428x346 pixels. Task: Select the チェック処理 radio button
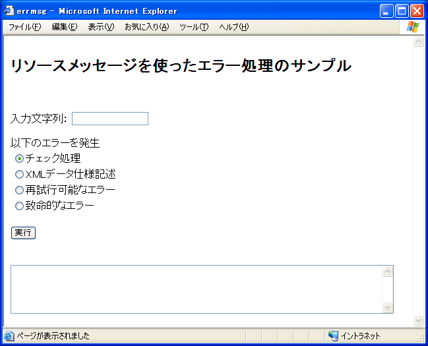click(19, 159)
